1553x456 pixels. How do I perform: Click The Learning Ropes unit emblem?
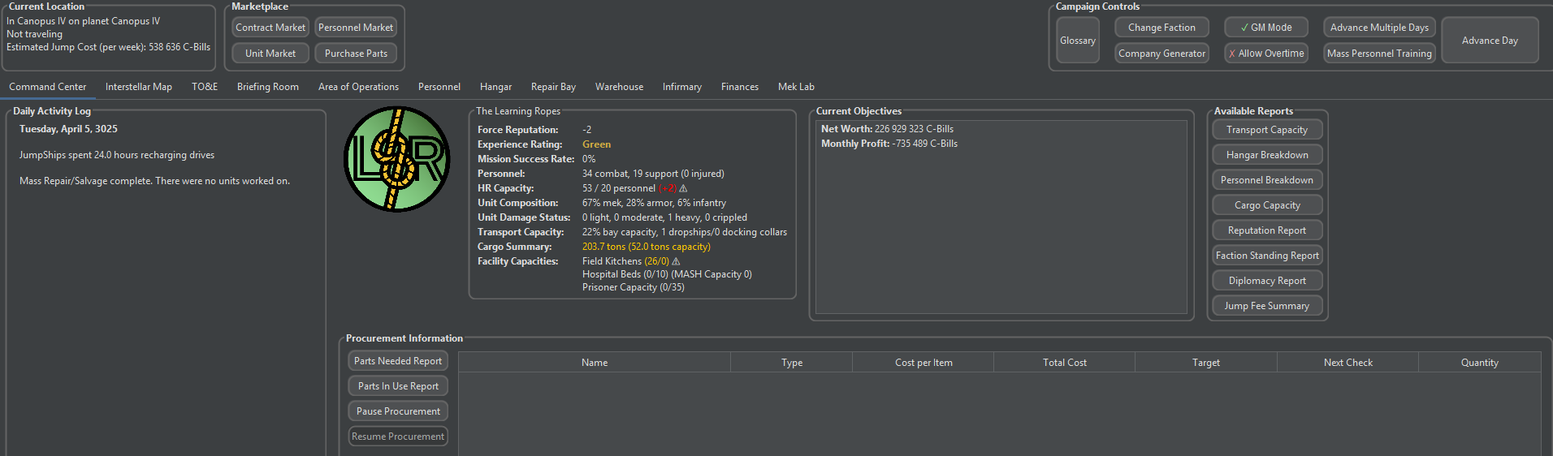tap(397, 160)
